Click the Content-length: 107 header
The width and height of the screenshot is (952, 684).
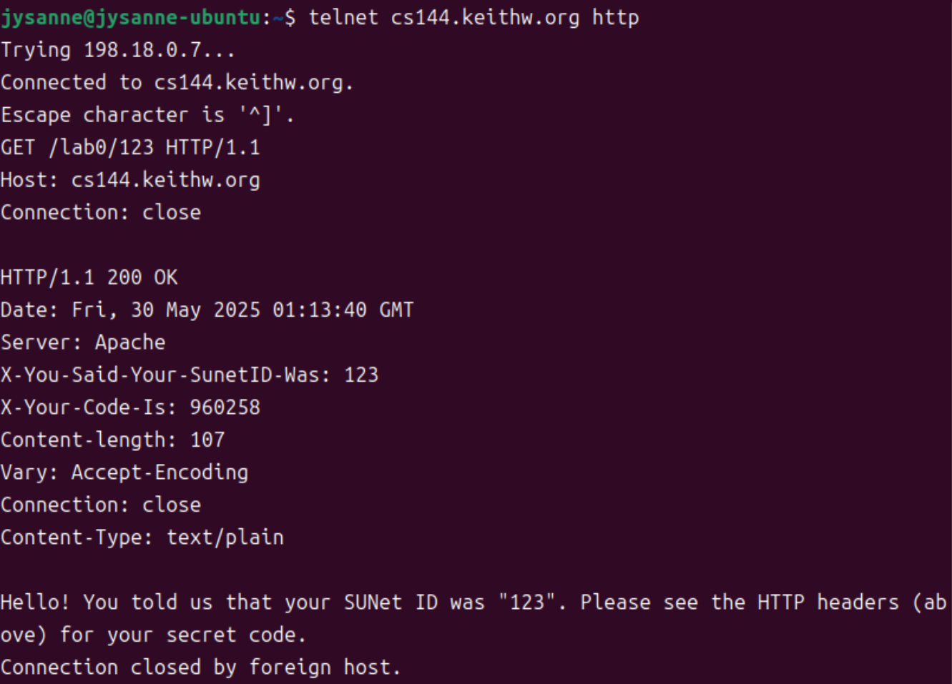pyautogui.click(x=112, y=440)
